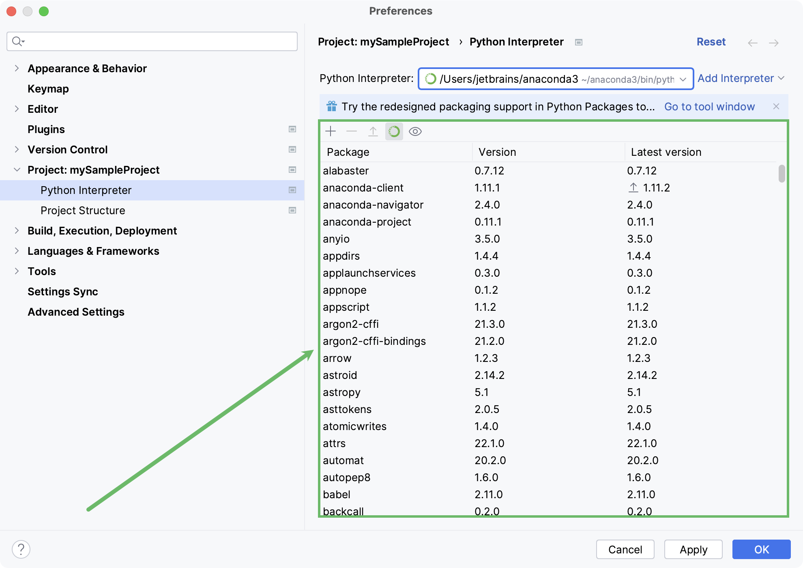Expand the Python Interpreter dropdown selector
Screen dimensions: 803x568
coord(684,79)
